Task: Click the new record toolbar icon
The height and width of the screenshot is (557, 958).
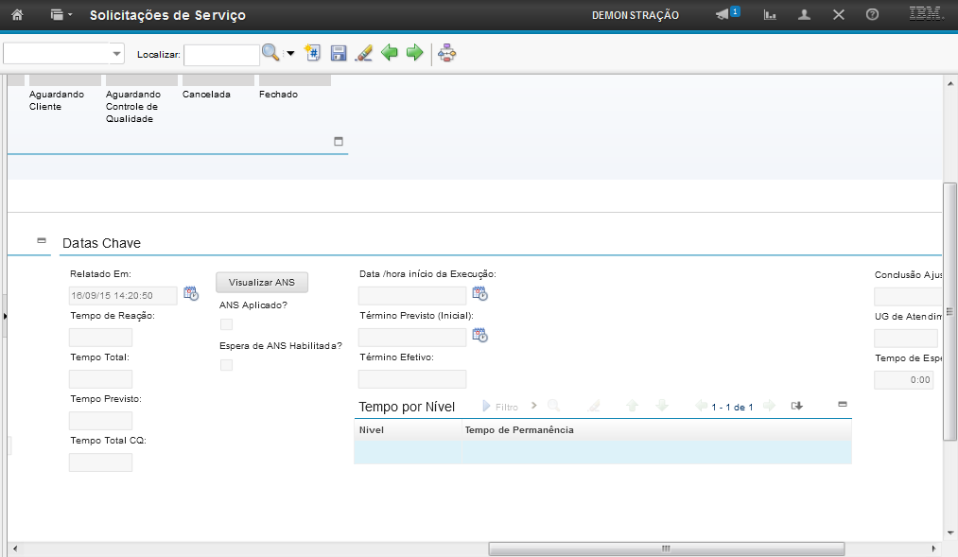Action: (x=314, y=53)
